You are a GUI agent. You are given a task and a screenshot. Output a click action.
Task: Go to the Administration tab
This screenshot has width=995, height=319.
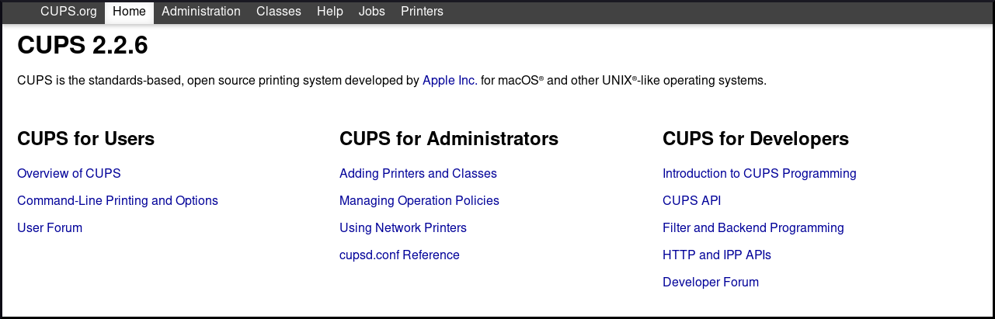coord(201,12)
